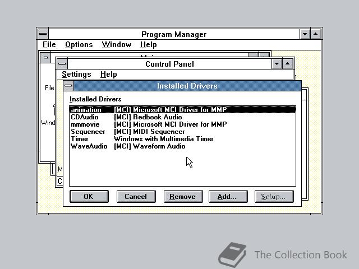Image resolution: width=359 pixels, height=269 pixels.
Task: Select the CDAudio Redbook Audio row
Action: (x=182, y=117)
